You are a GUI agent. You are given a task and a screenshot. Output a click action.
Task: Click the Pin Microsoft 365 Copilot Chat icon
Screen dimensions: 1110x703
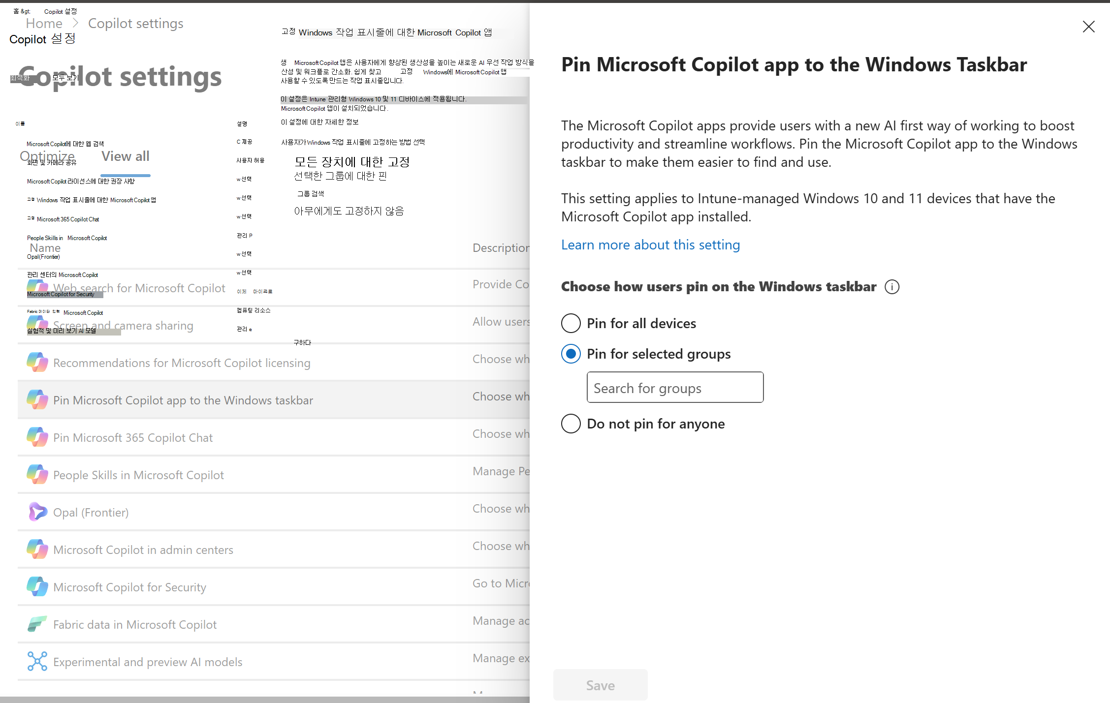tap(37, 437)
